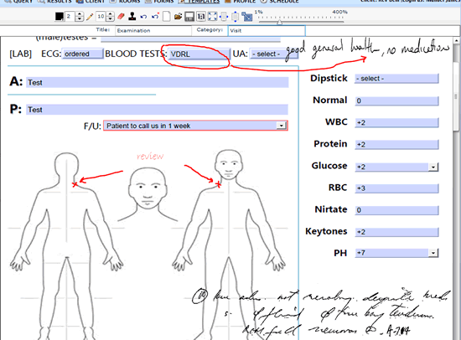Open the ROOMS menu
The width and height of the screenshot is (461, 340).
point(125,2)
